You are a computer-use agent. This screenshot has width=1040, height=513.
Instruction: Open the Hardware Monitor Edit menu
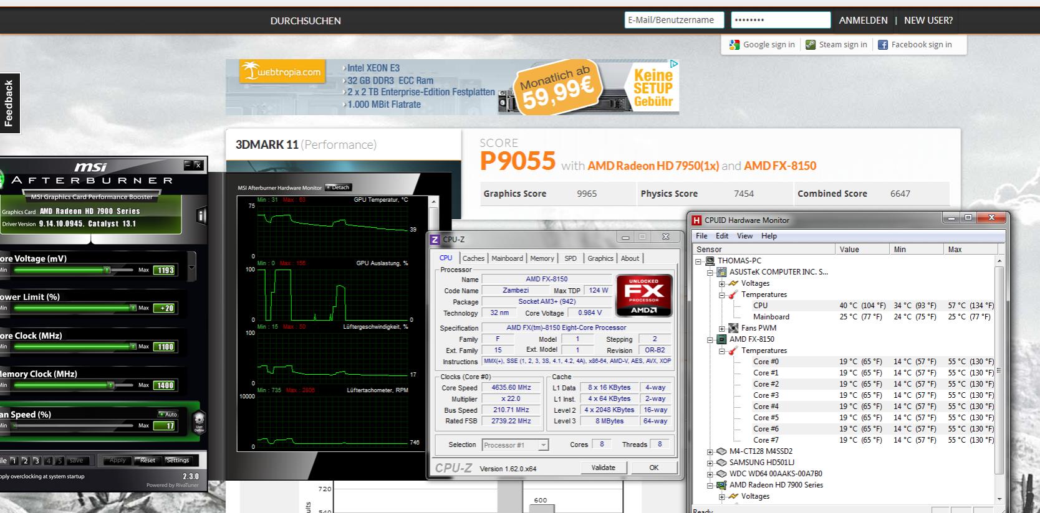(x=722, y=236)
